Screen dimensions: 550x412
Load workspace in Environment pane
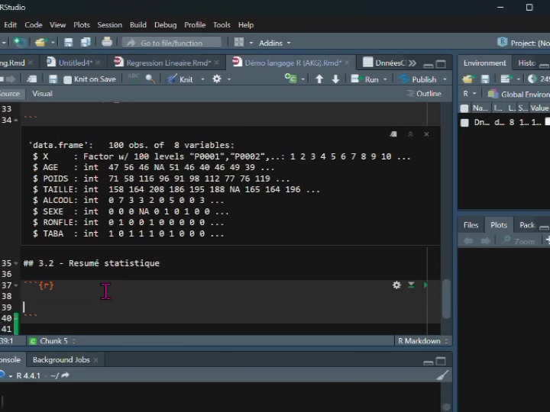468,79
